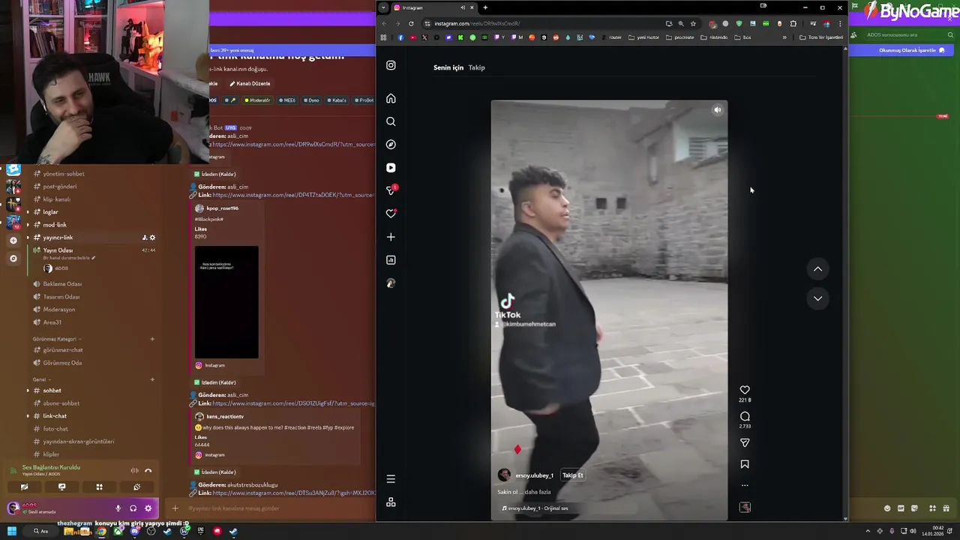The width and height of the screenshot is (960, 540).
Task: Open Discord channel loglar
Action: pos(50,212)
